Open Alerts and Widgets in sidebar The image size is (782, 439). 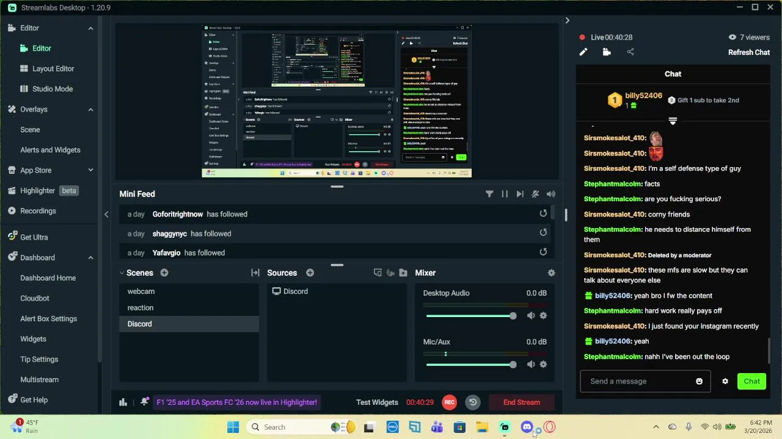point(50,150)
